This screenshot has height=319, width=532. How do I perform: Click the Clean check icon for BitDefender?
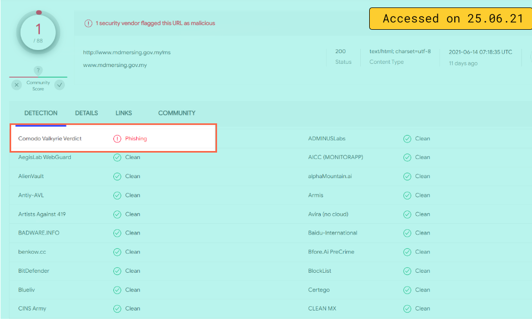[117, 271]
